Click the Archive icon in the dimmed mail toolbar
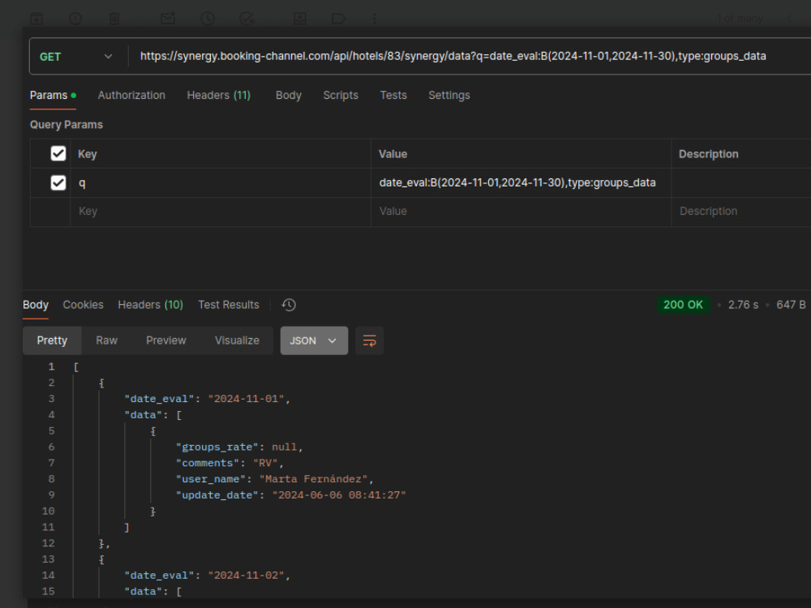Image resolution: width=811 pixels, height=608 pixels. coord(36,19)
